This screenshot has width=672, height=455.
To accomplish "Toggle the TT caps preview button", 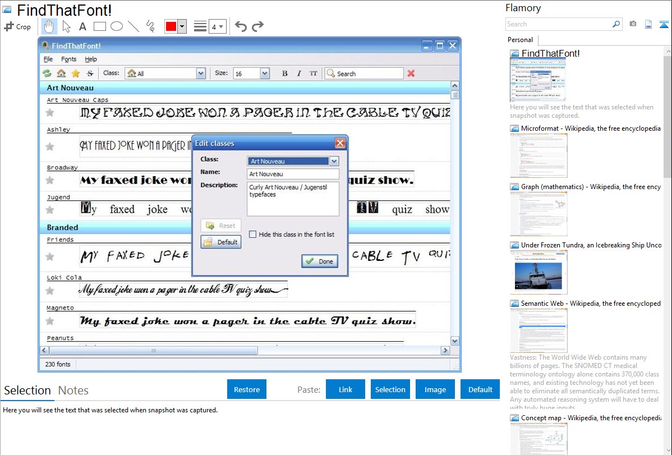I will tap(314, 73).
